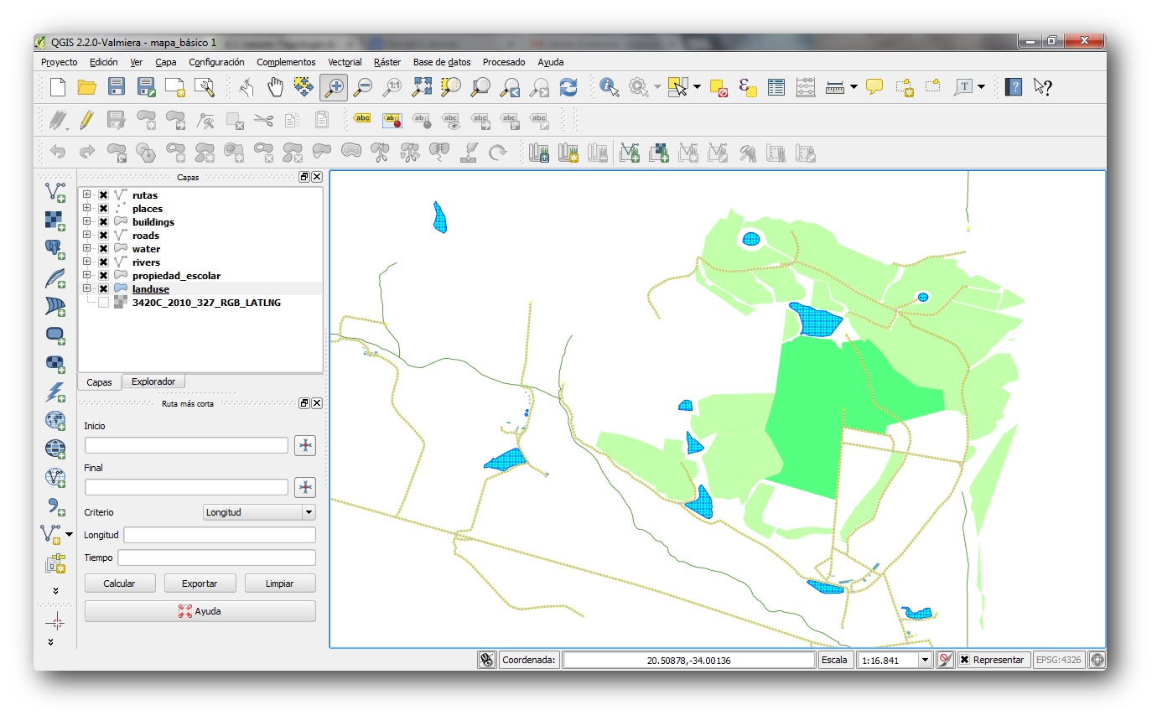Uncheck the rutas layer visibility
The width and height of the screenshot is (1157, 721).
(103, 195)
